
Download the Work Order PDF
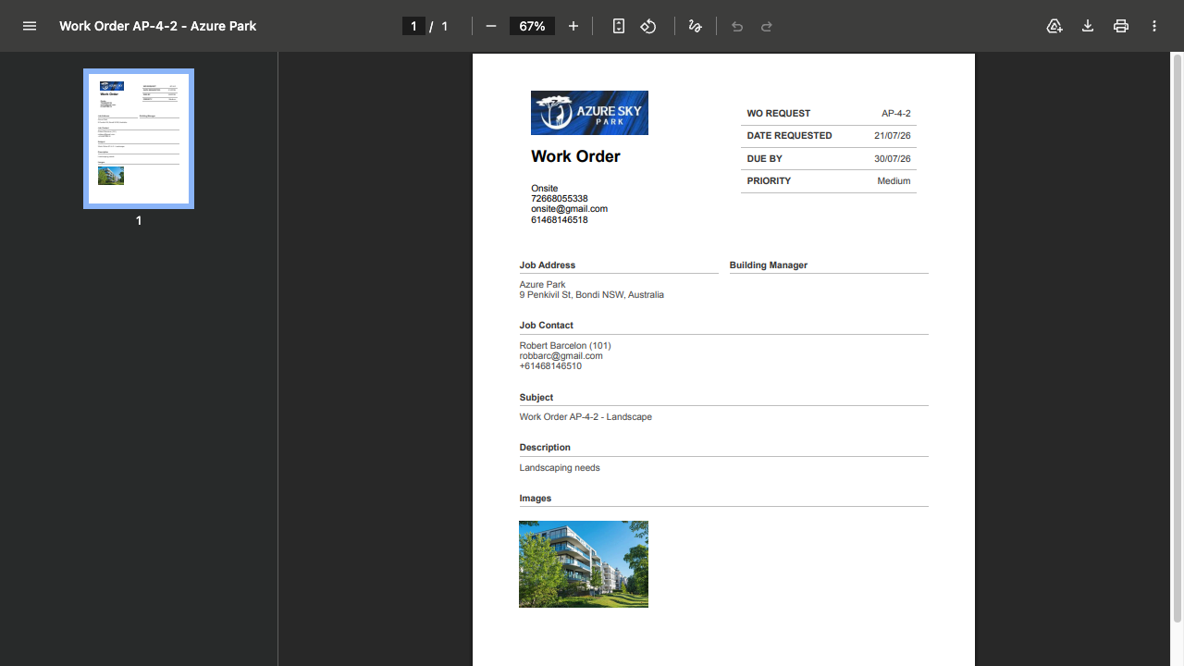[1088, 26]
